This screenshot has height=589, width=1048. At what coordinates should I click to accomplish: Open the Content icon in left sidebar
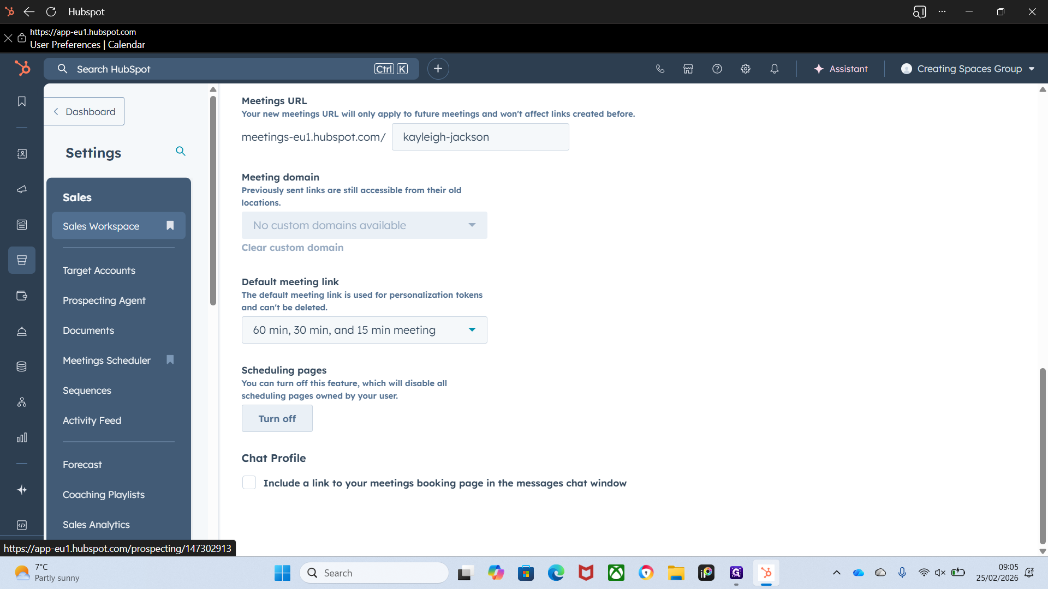click(22, 225)
